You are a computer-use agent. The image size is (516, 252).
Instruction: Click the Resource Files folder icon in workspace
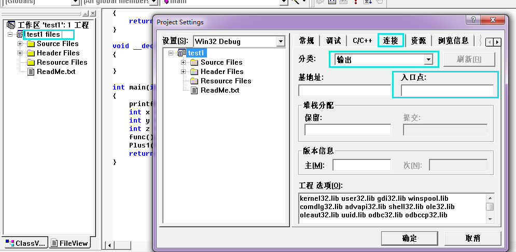click(31, 63)
